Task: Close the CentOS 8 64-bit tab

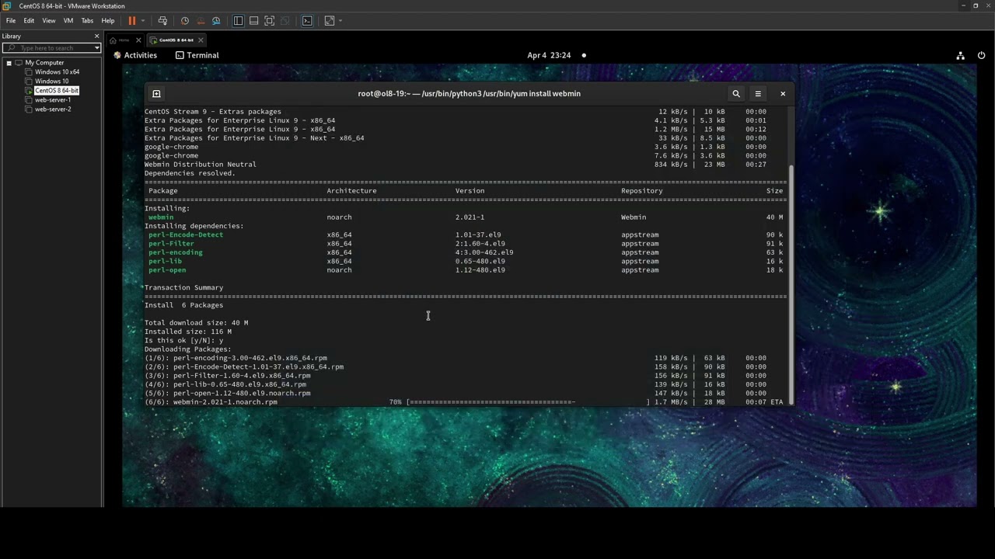Action: point(201,40)
